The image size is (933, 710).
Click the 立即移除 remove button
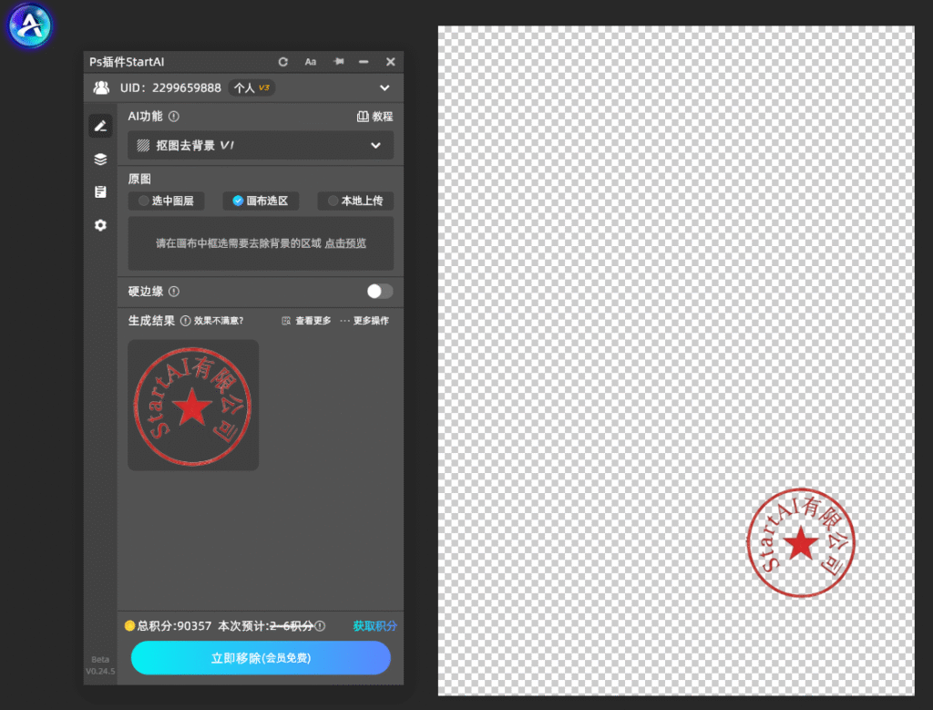click(261, 658)
